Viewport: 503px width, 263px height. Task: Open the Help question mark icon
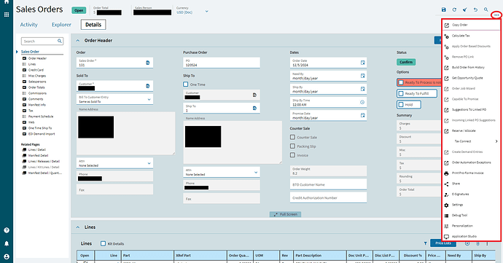pos(7,230)
